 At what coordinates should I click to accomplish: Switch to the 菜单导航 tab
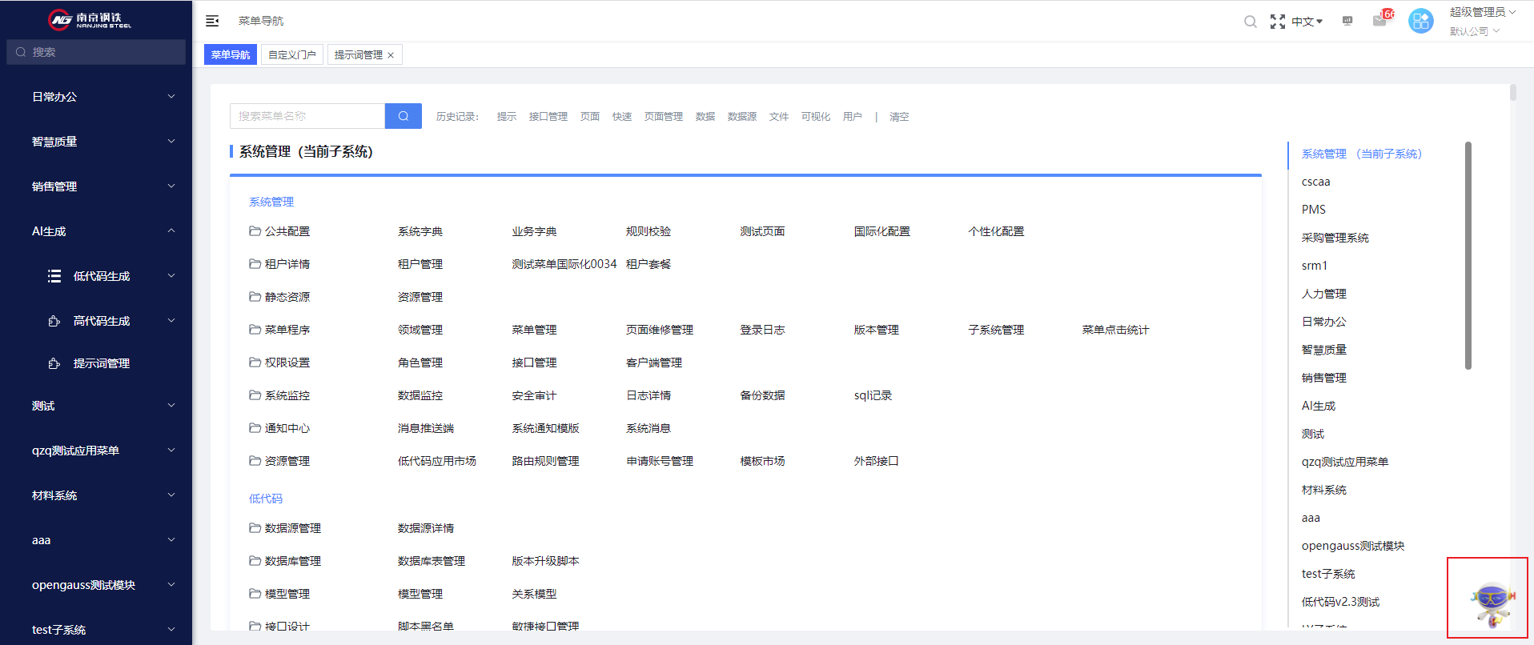tap(231, 54)
